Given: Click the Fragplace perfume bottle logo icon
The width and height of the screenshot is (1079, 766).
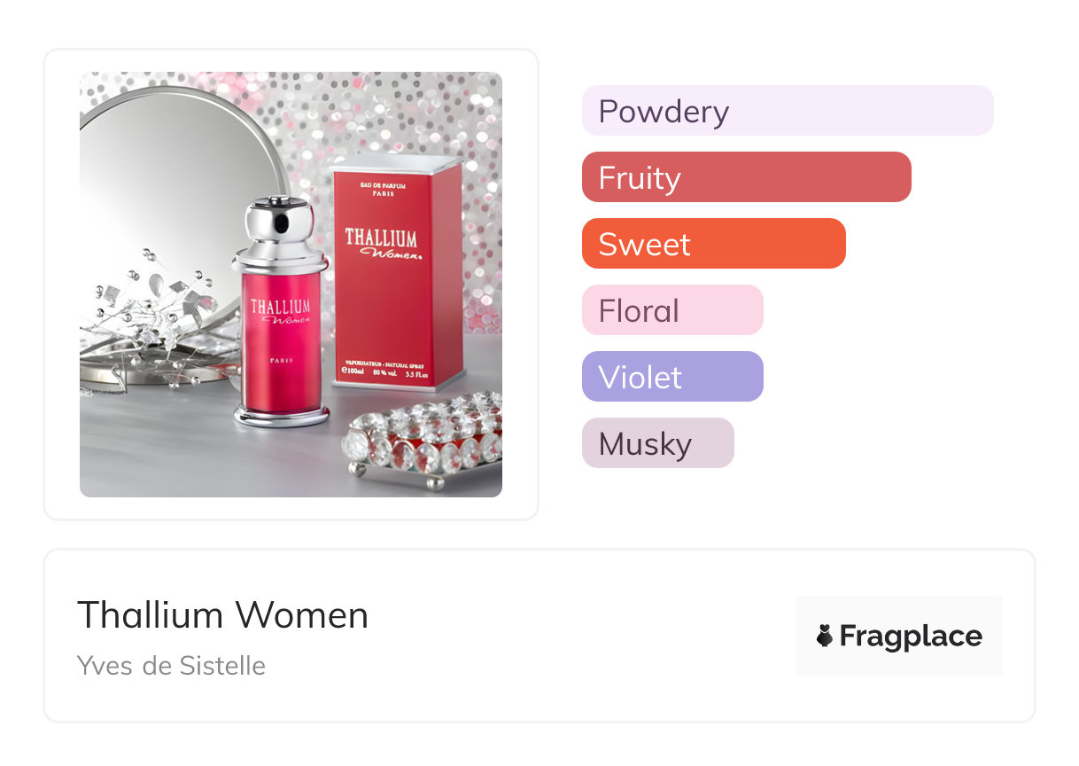Looking at the screenshot, I should [x=825, y=636].
